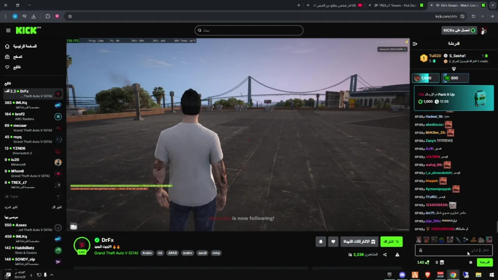498x280 pixels.
Task: Click the chat message input field
Action: coord(454,250)
